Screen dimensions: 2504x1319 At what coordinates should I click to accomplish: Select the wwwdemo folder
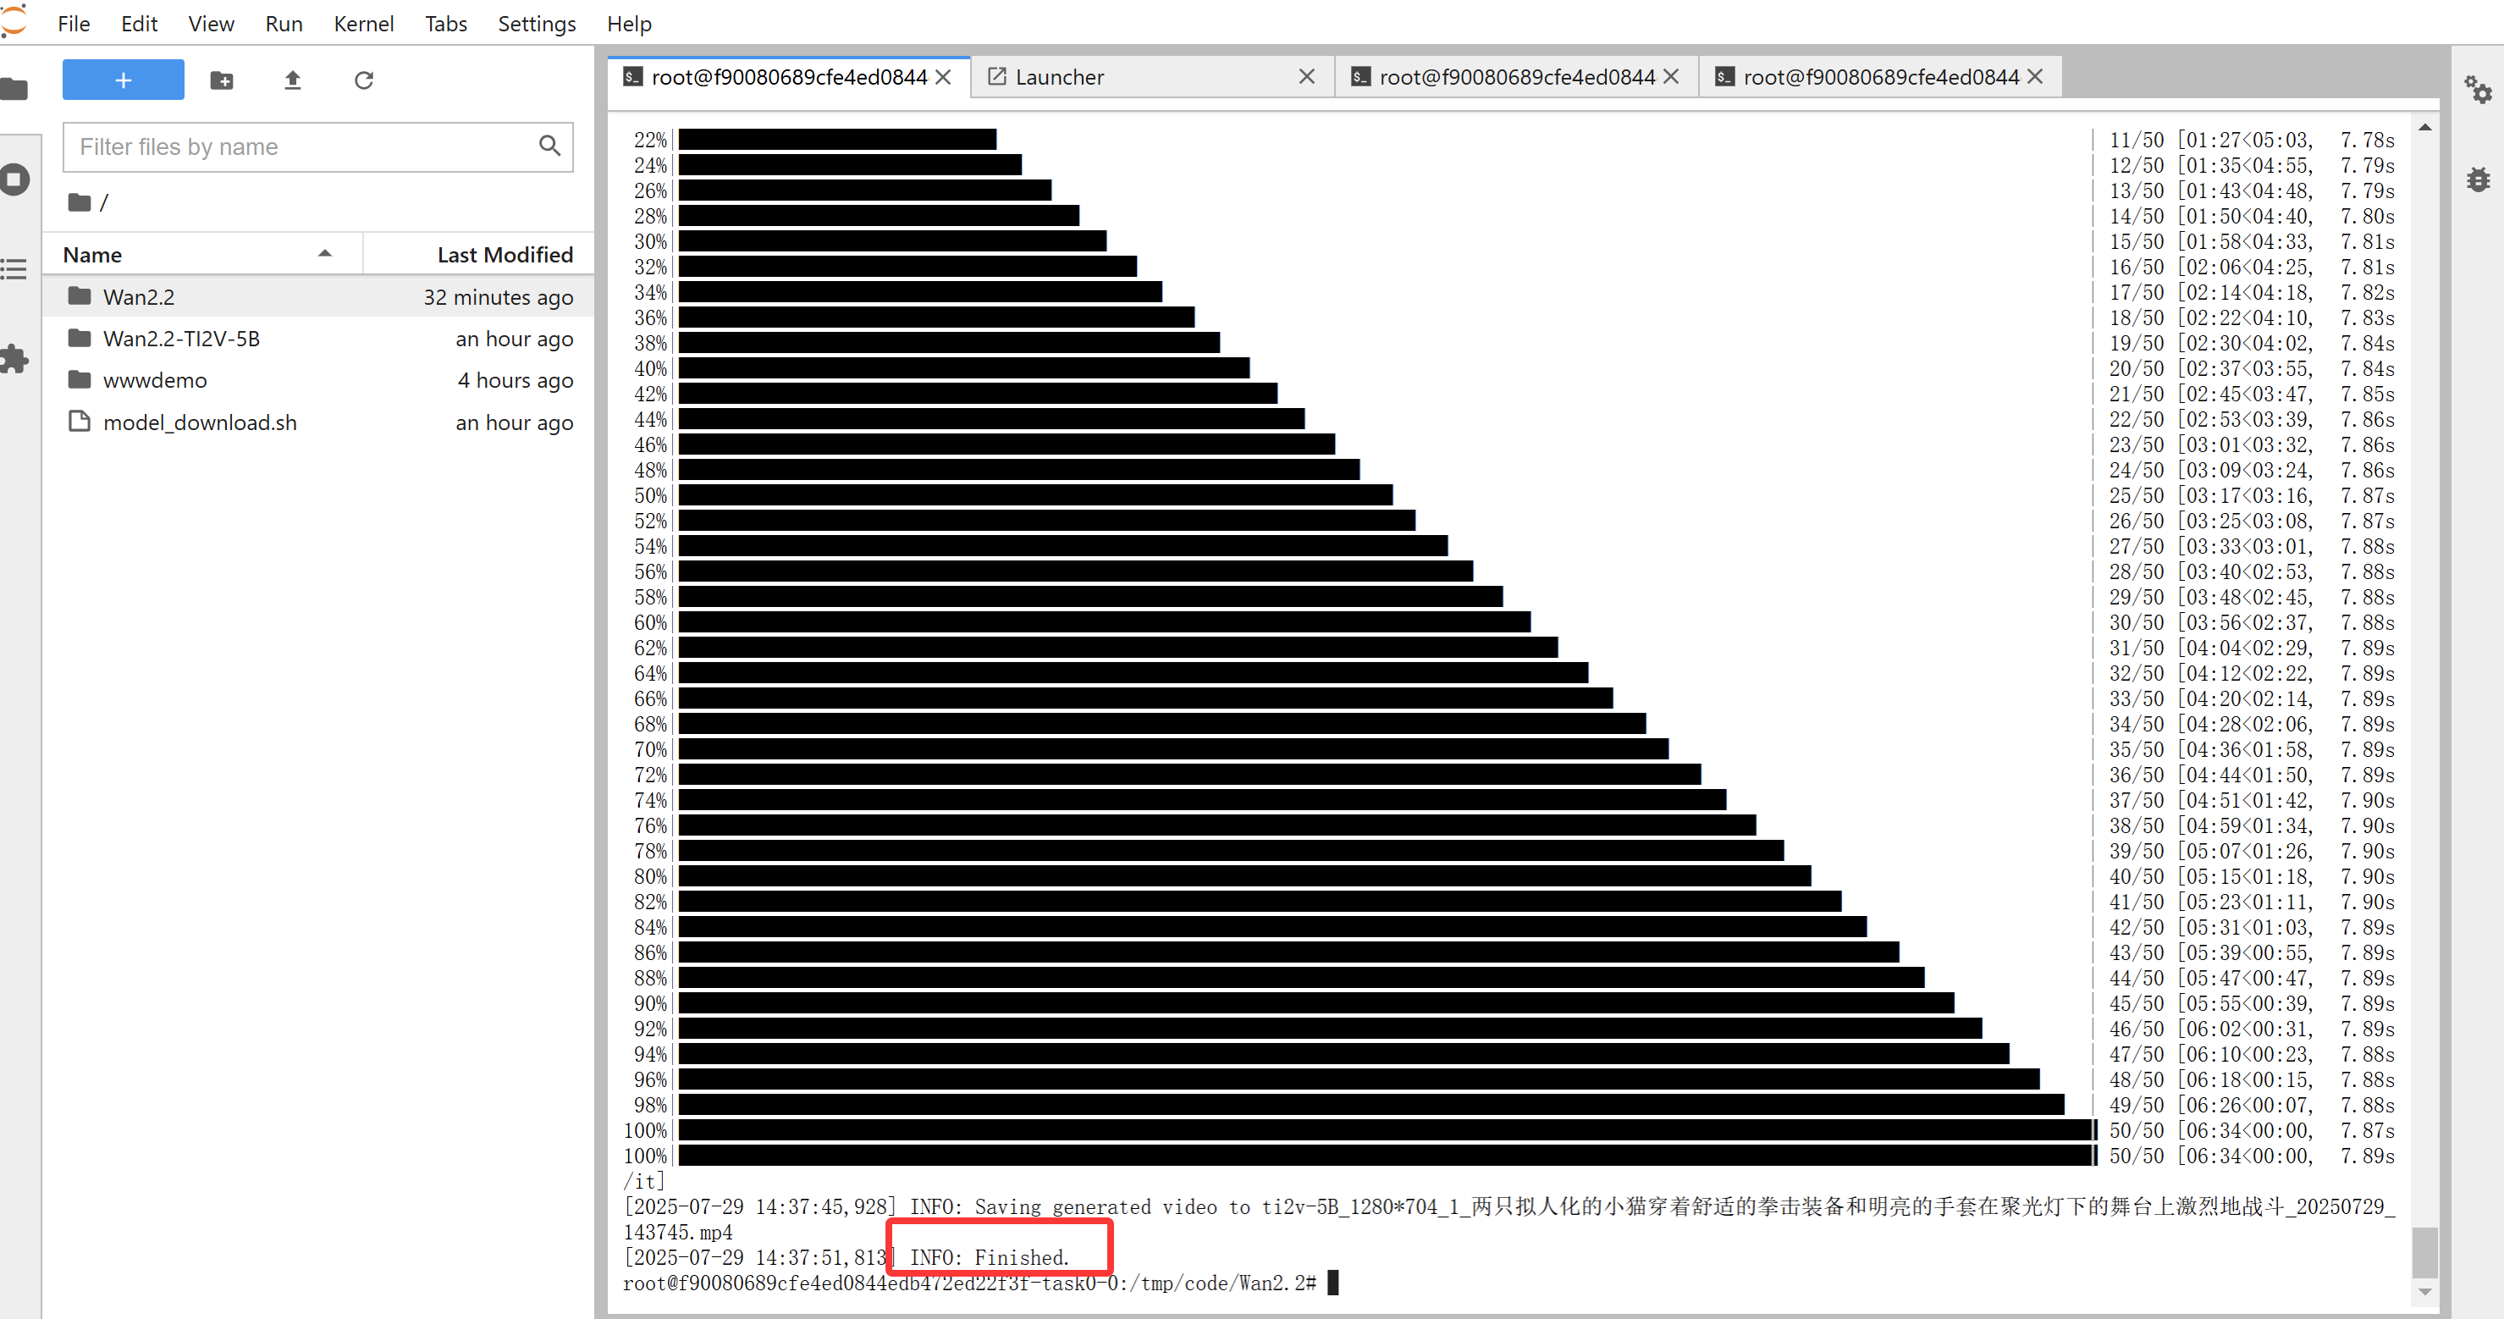[x=317, y=380]
